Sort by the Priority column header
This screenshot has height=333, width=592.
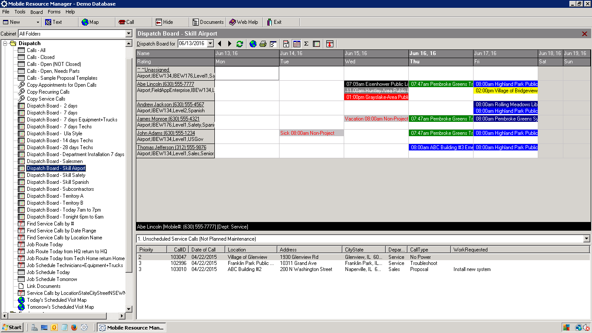[152, 250]
